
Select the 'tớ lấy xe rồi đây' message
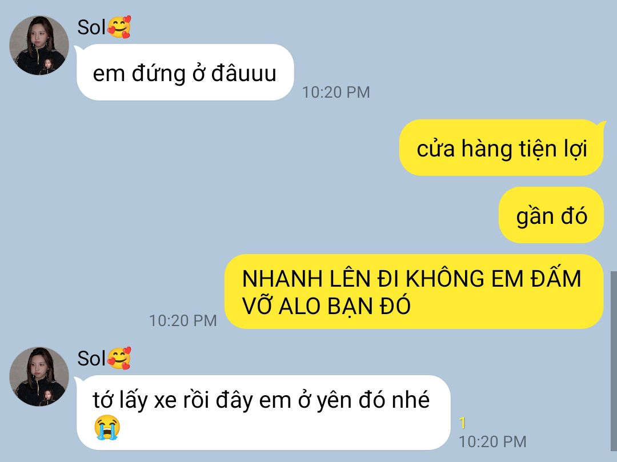pyautogui.click(x=263, y=413)
